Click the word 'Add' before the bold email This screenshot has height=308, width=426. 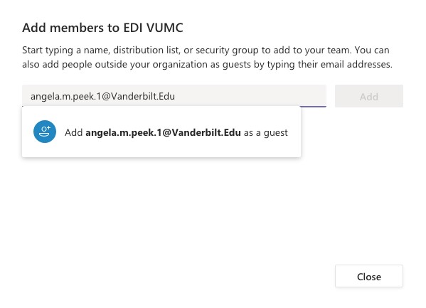coord(74,132)
